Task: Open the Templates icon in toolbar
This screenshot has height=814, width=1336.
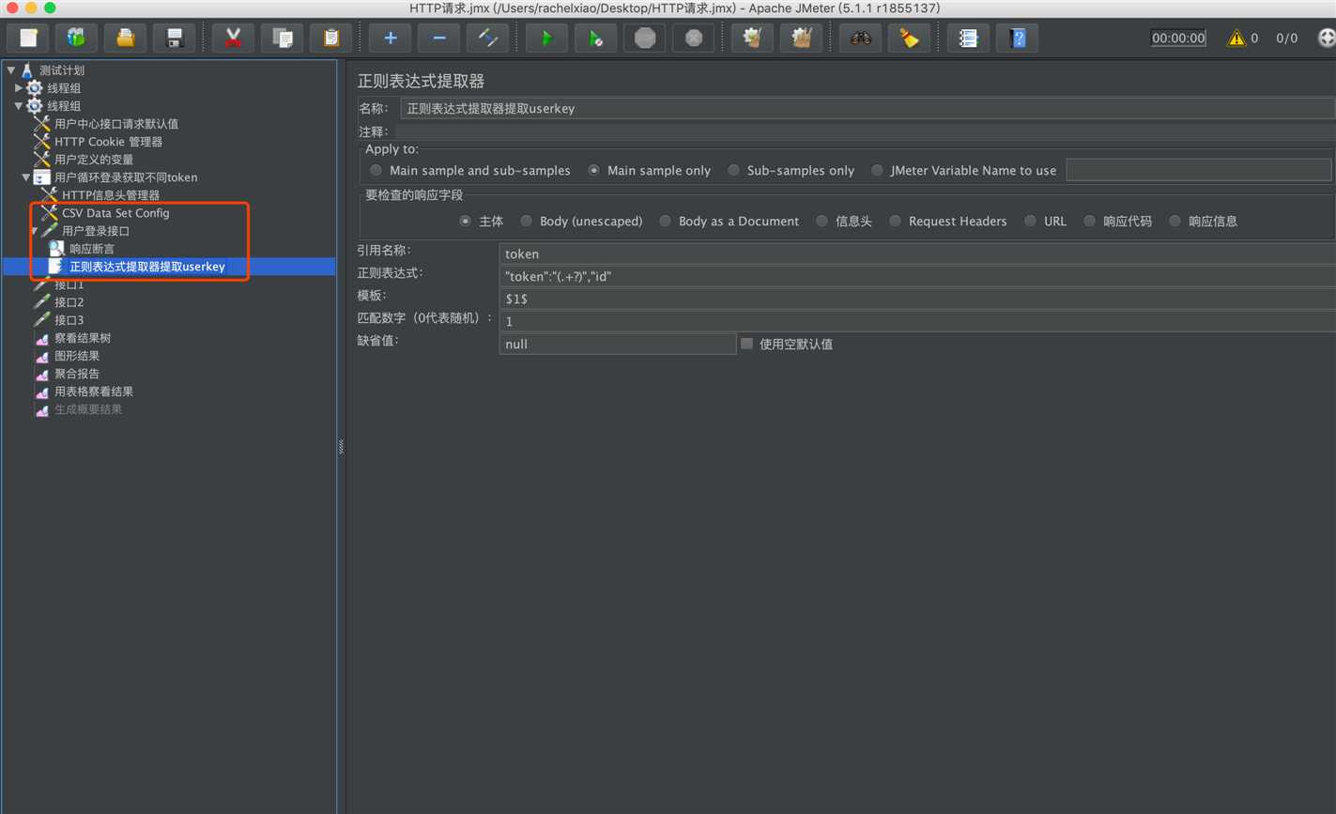Action: 76,38
